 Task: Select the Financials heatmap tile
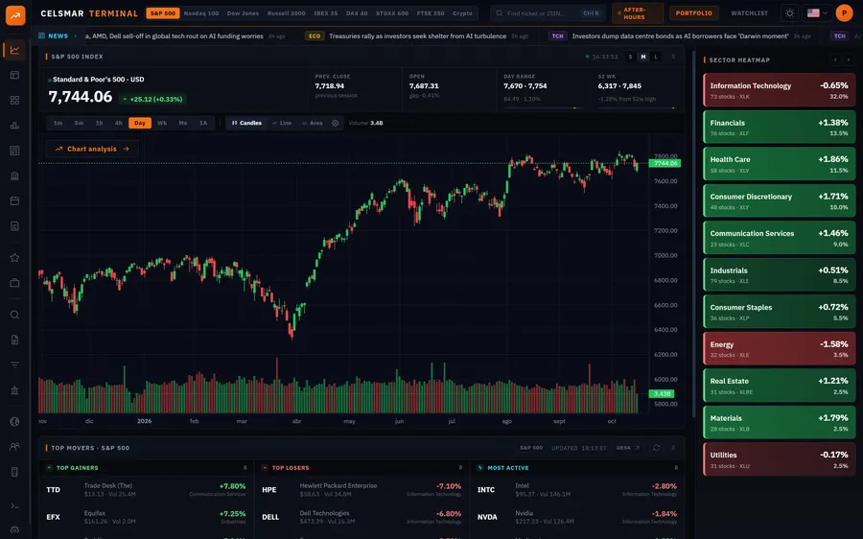[780, 128]
